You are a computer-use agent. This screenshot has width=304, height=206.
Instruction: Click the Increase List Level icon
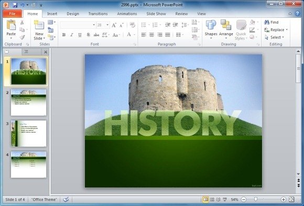(x=175, y=25)
